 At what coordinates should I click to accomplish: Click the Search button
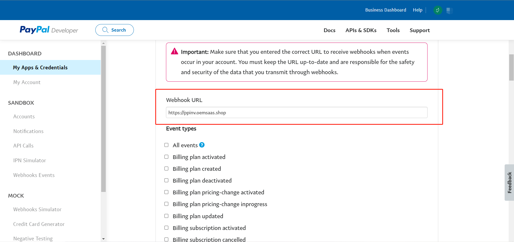pos(115,30)
